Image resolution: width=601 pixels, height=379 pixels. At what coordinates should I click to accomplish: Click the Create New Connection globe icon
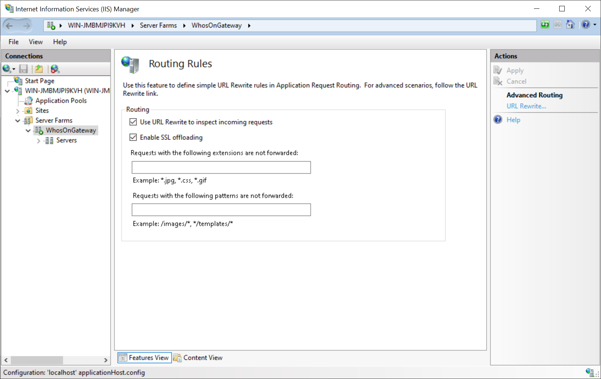point(7,69)
